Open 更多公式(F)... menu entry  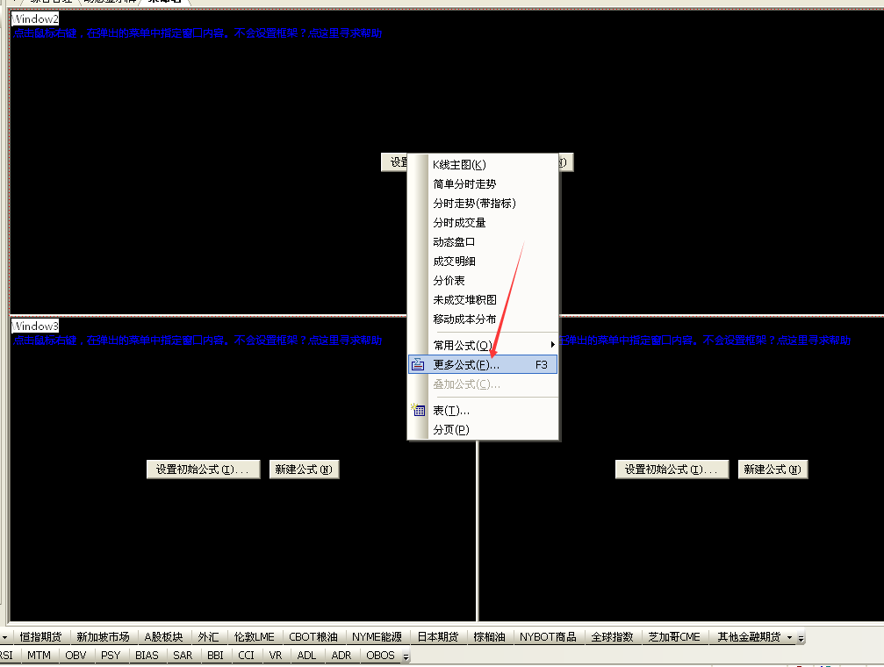pyautogui.click(x=483, y=365)
